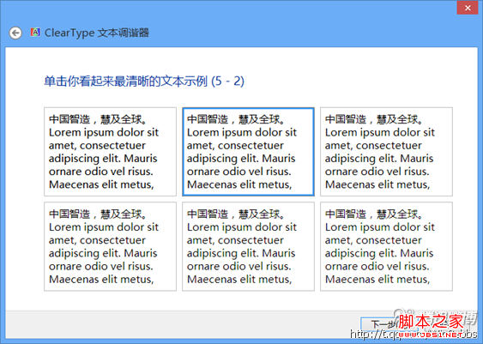The image size is (483, 344).
Task: Click the ClearType Text Tuner app icon
Action: point(35,32)
